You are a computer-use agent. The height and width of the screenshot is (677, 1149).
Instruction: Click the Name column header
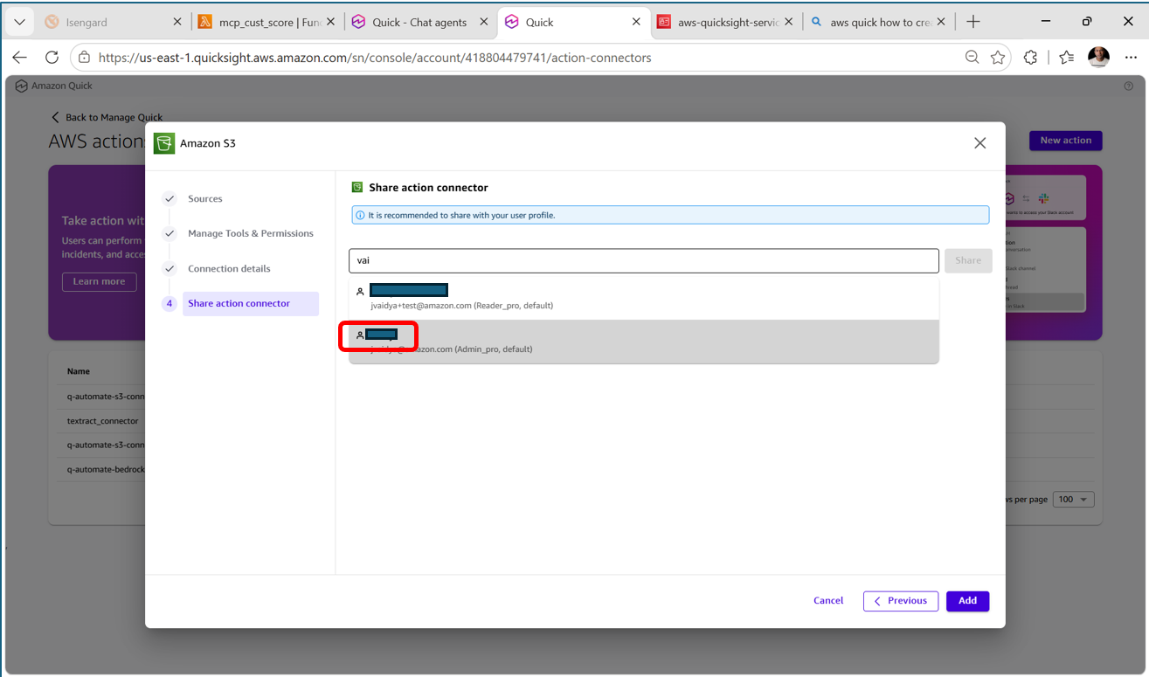click(79, 371)
